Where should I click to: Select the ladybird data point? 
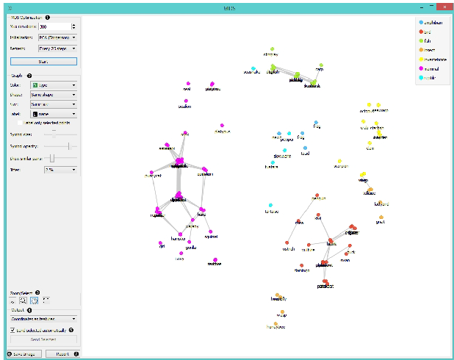click(x=380, y=202)
